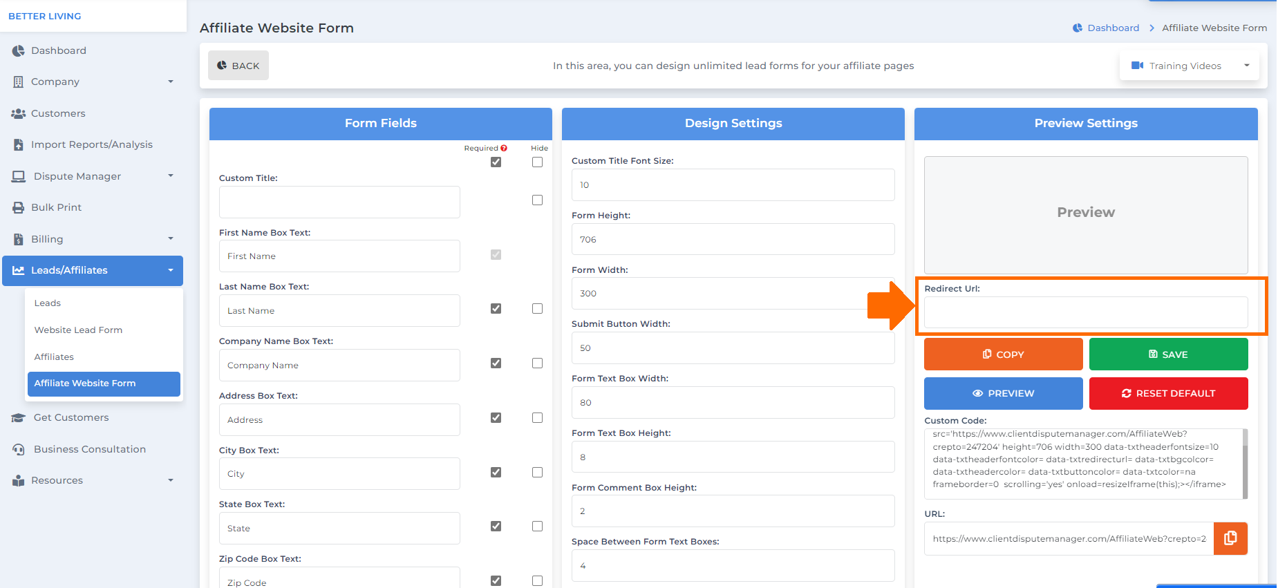Image resolution: width=1287 pixels, height=588 pixels.
Task: Toggle Required checkbox for State
Action: point(496,526)
